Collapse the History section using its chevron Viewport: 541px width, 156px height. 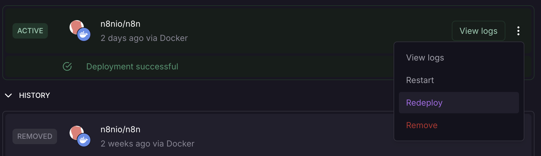pyautogui.click(x=9, y=95)
